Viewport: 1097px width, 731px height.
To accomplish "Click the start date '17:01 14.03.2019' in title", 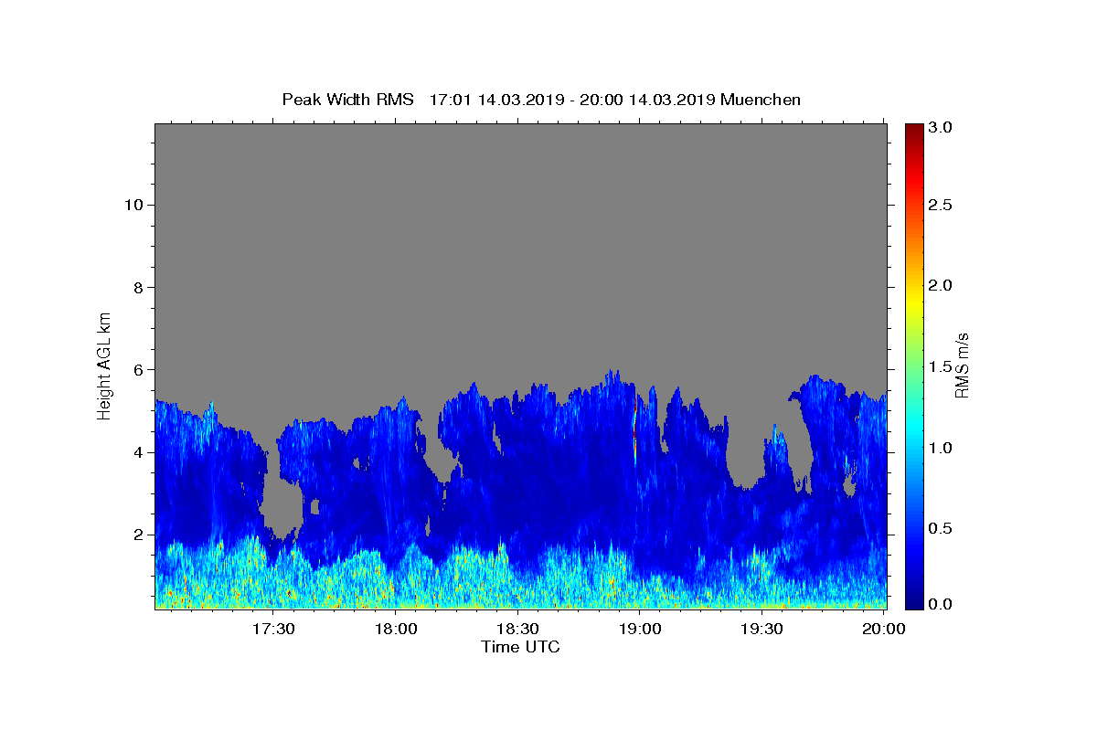I will 495,100.
